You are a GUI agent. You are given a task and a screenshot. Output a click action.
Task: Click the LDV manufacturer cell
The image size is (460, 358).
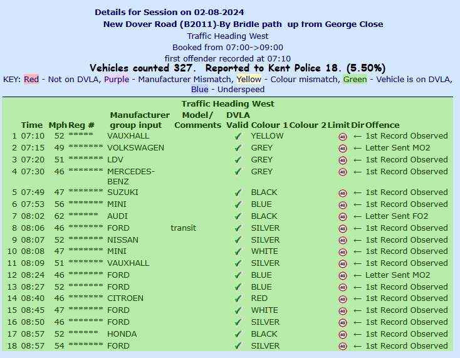click(x=115, y=160)
